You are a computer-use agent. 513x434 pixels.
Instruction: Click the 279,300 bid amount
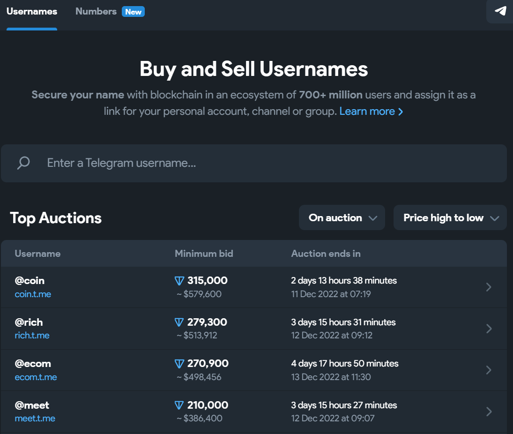(207, 322)
